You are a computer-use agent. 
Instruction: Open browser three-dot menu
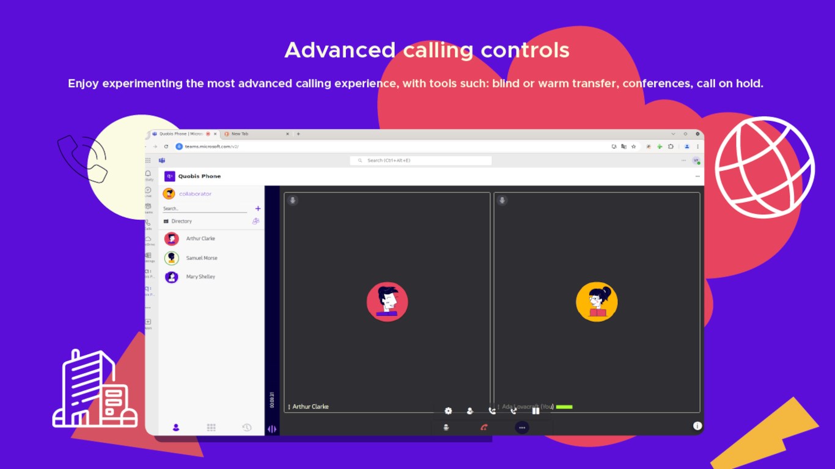pyautogui.click(x=697, y=147)
